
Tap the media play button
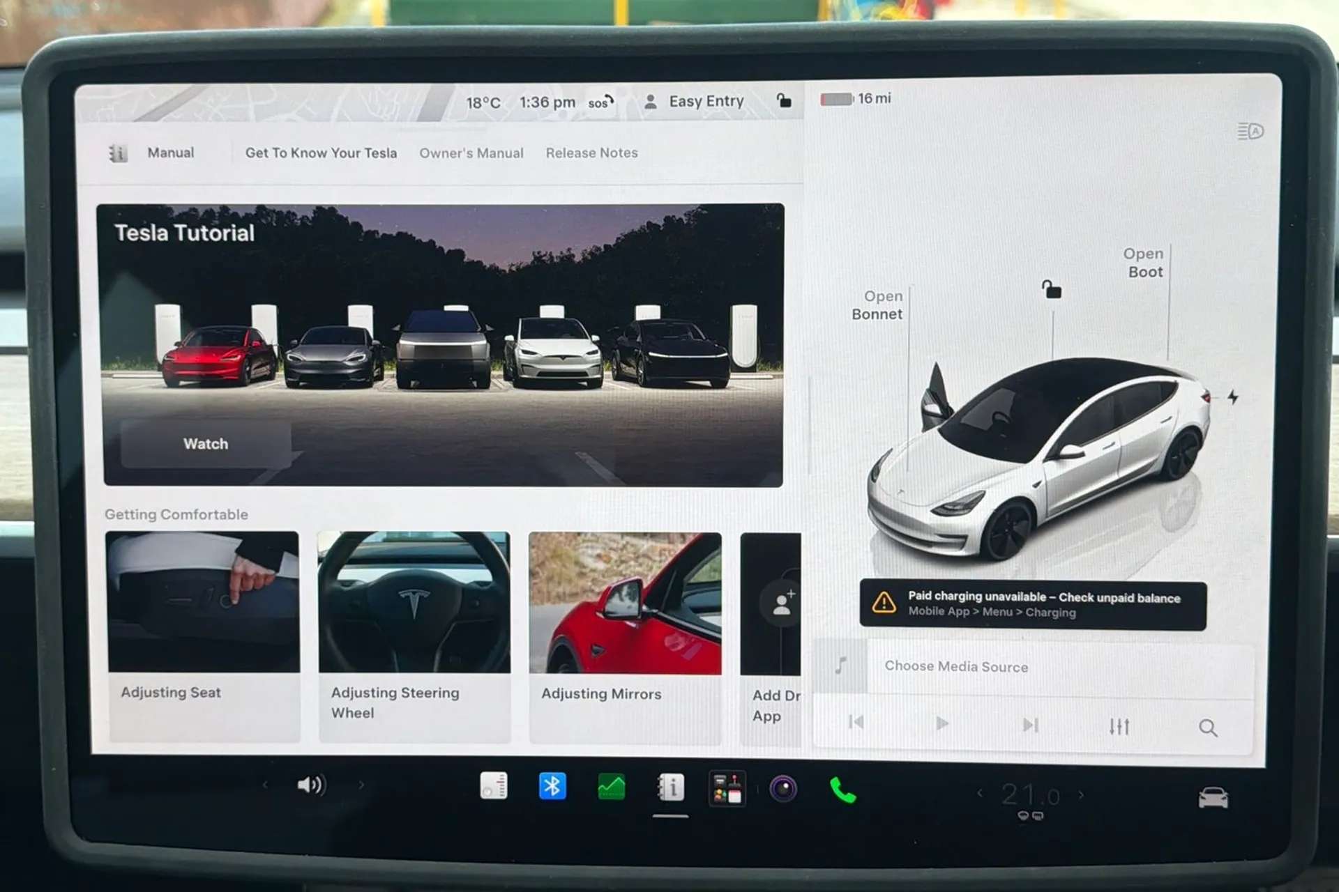pos(942,723)
